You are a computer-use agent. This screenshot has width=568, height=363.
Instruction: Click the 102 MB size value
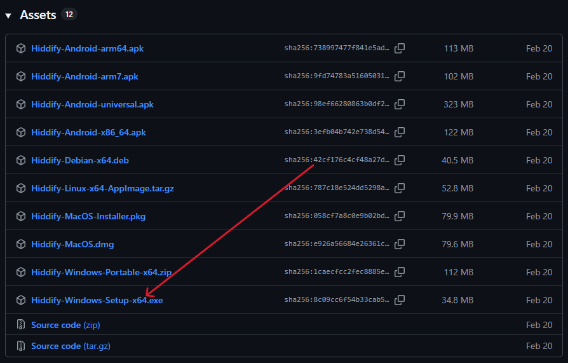[x=459, y=76]
